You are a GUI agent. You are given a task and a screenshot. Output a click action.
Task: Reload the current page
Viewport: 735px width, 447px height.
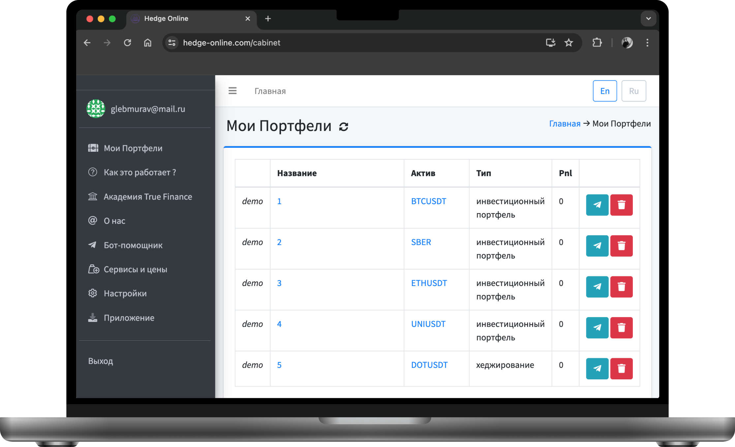[127, 43]
